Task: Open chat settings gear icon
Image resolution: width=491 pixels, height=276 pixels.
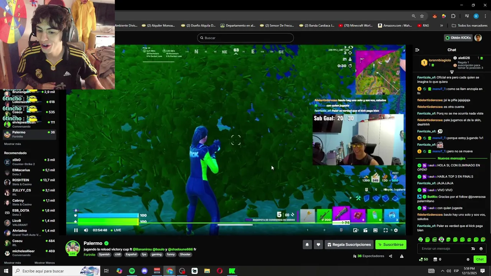Action: click(468, 260)
